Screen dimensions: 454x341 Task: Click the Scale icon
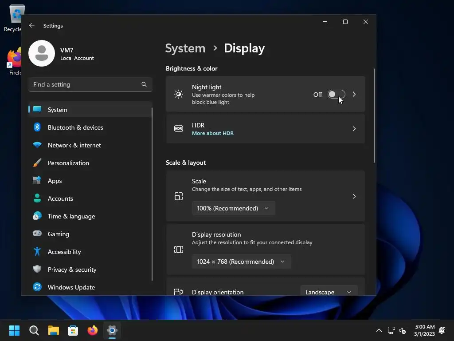179,196
